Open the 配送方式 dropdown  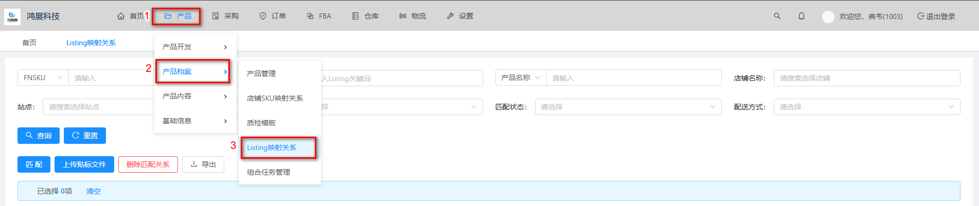coord(866,107)
